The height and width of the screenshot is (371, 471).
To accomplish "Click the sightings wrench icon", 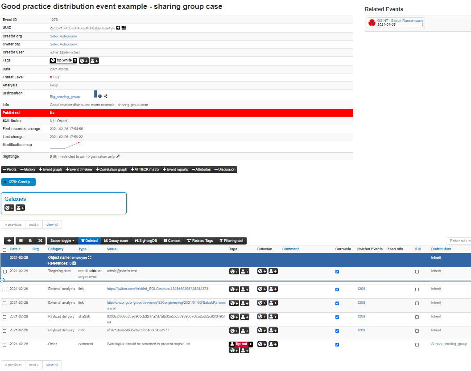I will 118,156.
